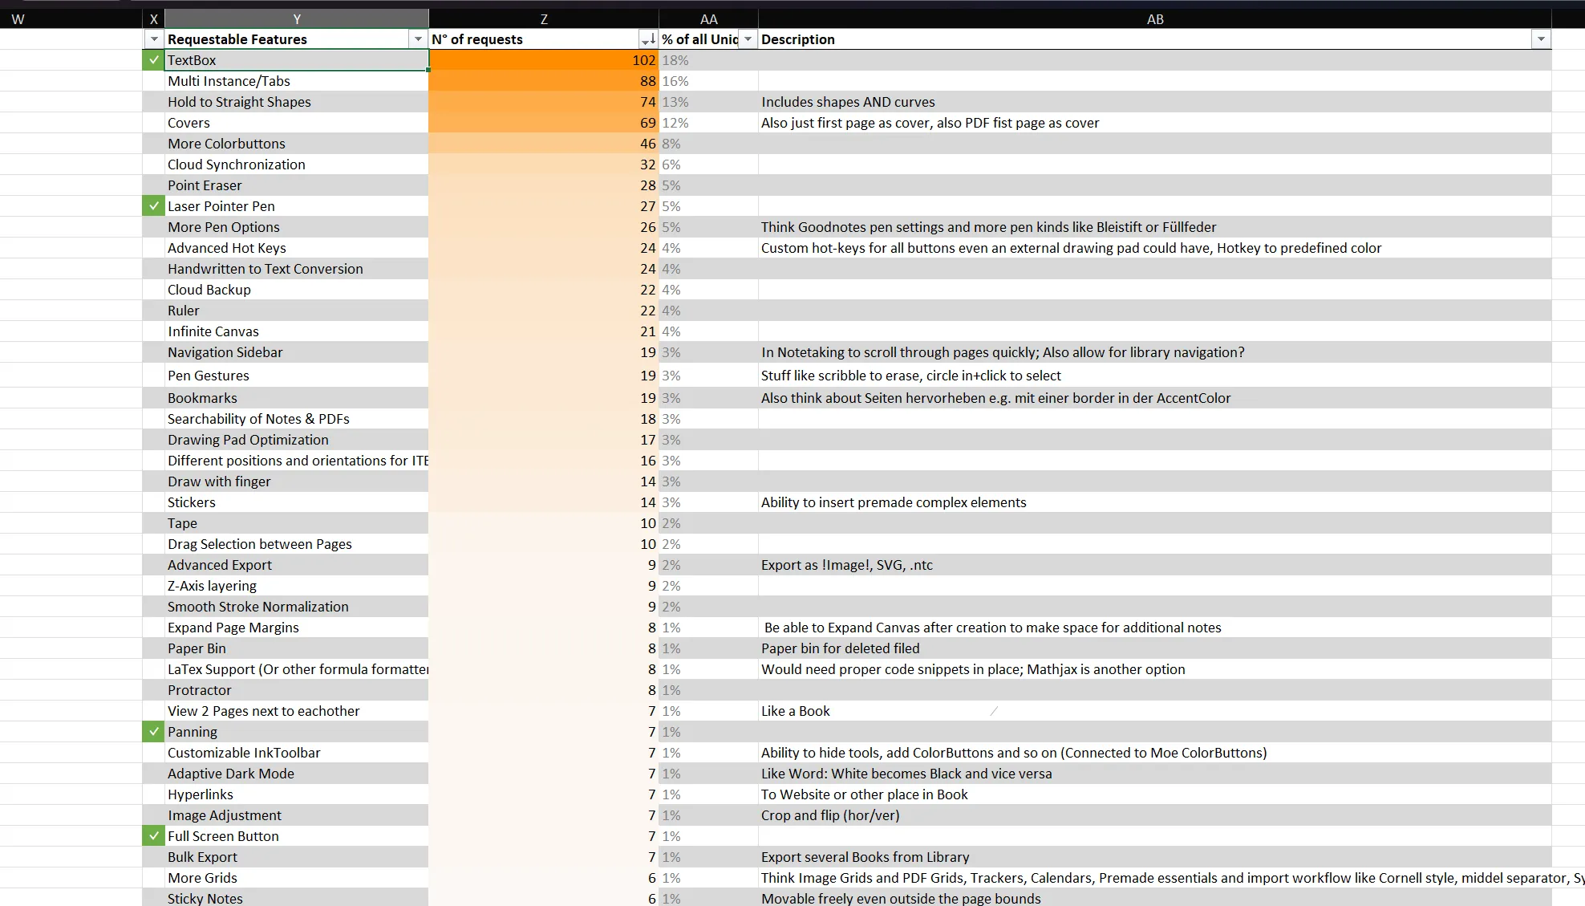Select the Laser Pointer Pen cell
Image resolution: width=1585 pixels, height=906 pixels.
coord(297,206)
